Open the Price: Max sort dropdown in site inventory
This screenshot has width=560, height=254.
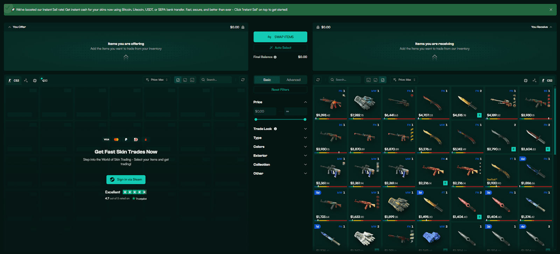[404, 80]
